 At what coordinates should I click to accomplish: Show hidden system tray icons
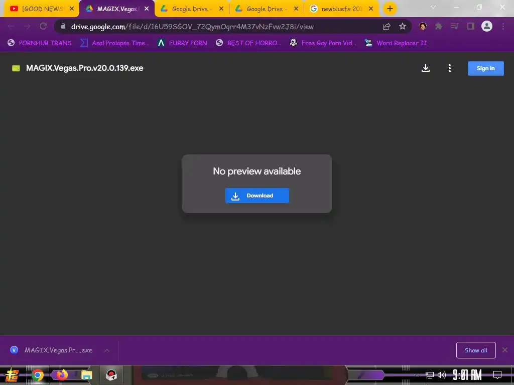tap(417, 375)
